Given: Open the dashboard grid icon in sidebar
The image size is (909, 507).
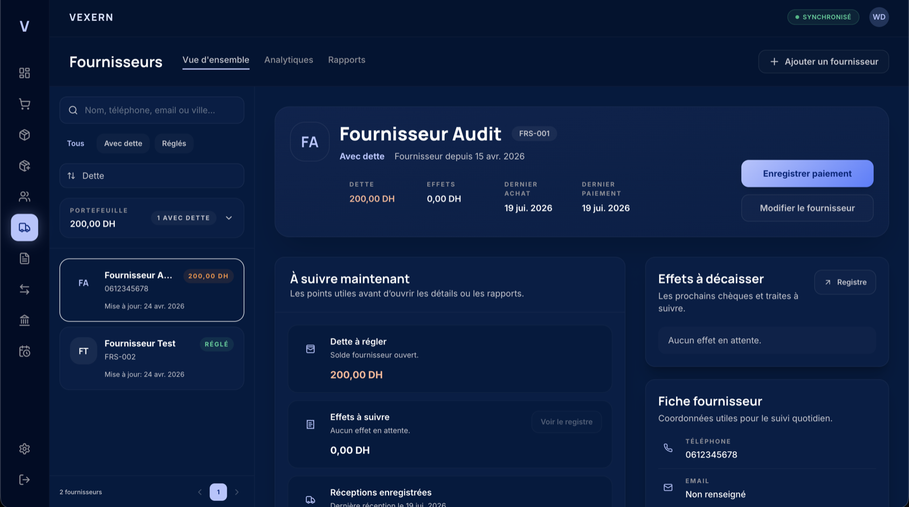Looking at the screenshot, I should click(x=24, y=73).
